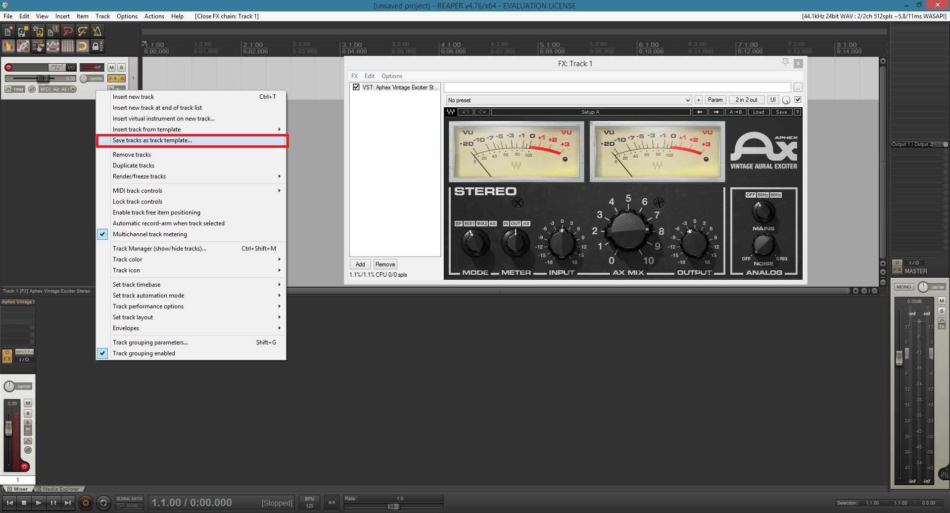Click the Remove button in FX window
Viewport: 950px width, 513px height.
click(x=385, y=264)
